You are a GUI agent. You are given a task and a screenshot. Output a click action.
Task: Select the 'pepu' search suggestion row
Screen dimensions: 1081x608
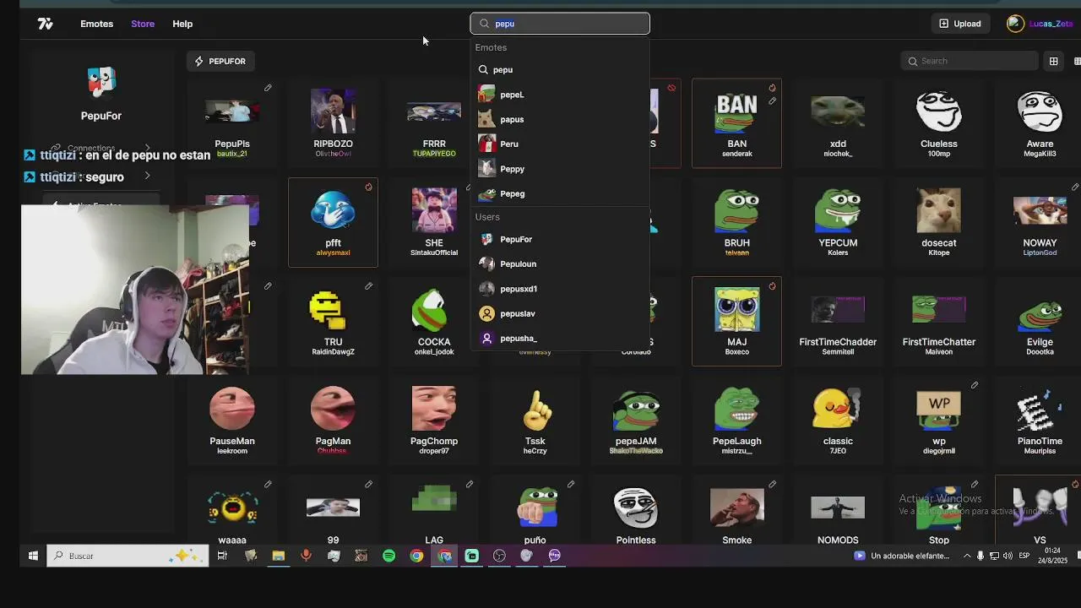click(560, 70)
